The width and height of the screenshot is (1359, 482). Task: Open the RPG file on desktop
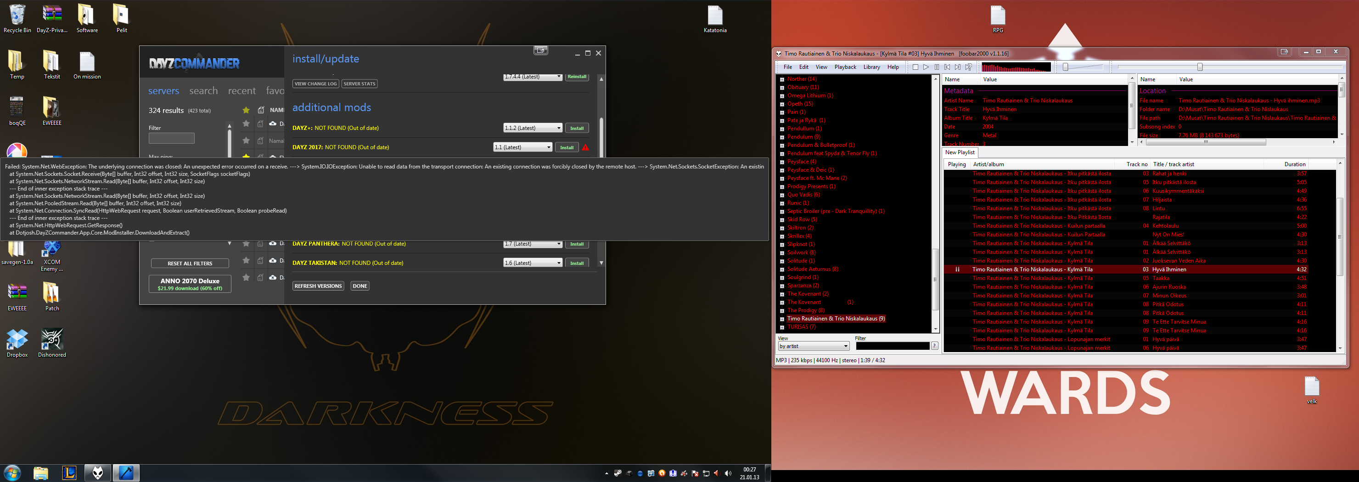[998, 19]
